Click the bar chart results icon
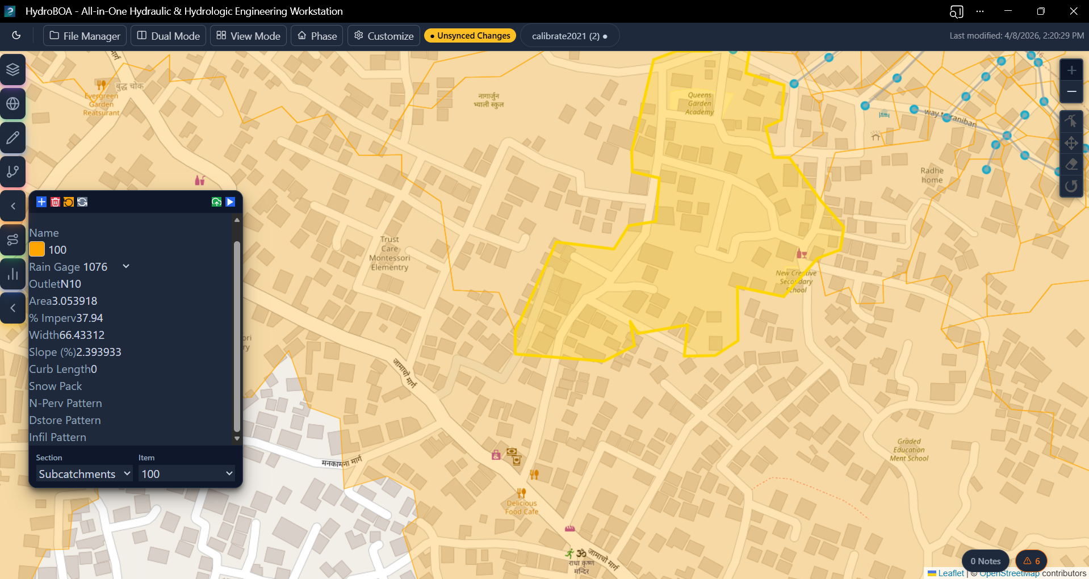The width and height of the screenshot is (1089, 579). 13,274
